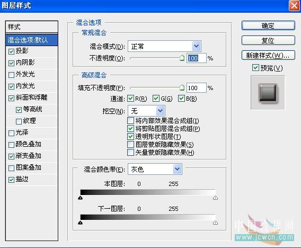The width and height of the screenshot is (301, 248).
Task: Toggle the B(B) channel checkbox
Action: click(181, 98)
